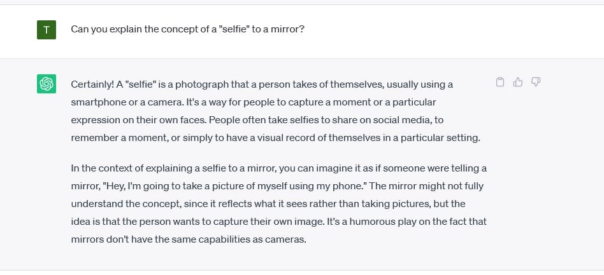Screen dimensions: 604x275
Task: Click the line starting "idea is that the person wants"
Action: [x=279, y=222]
